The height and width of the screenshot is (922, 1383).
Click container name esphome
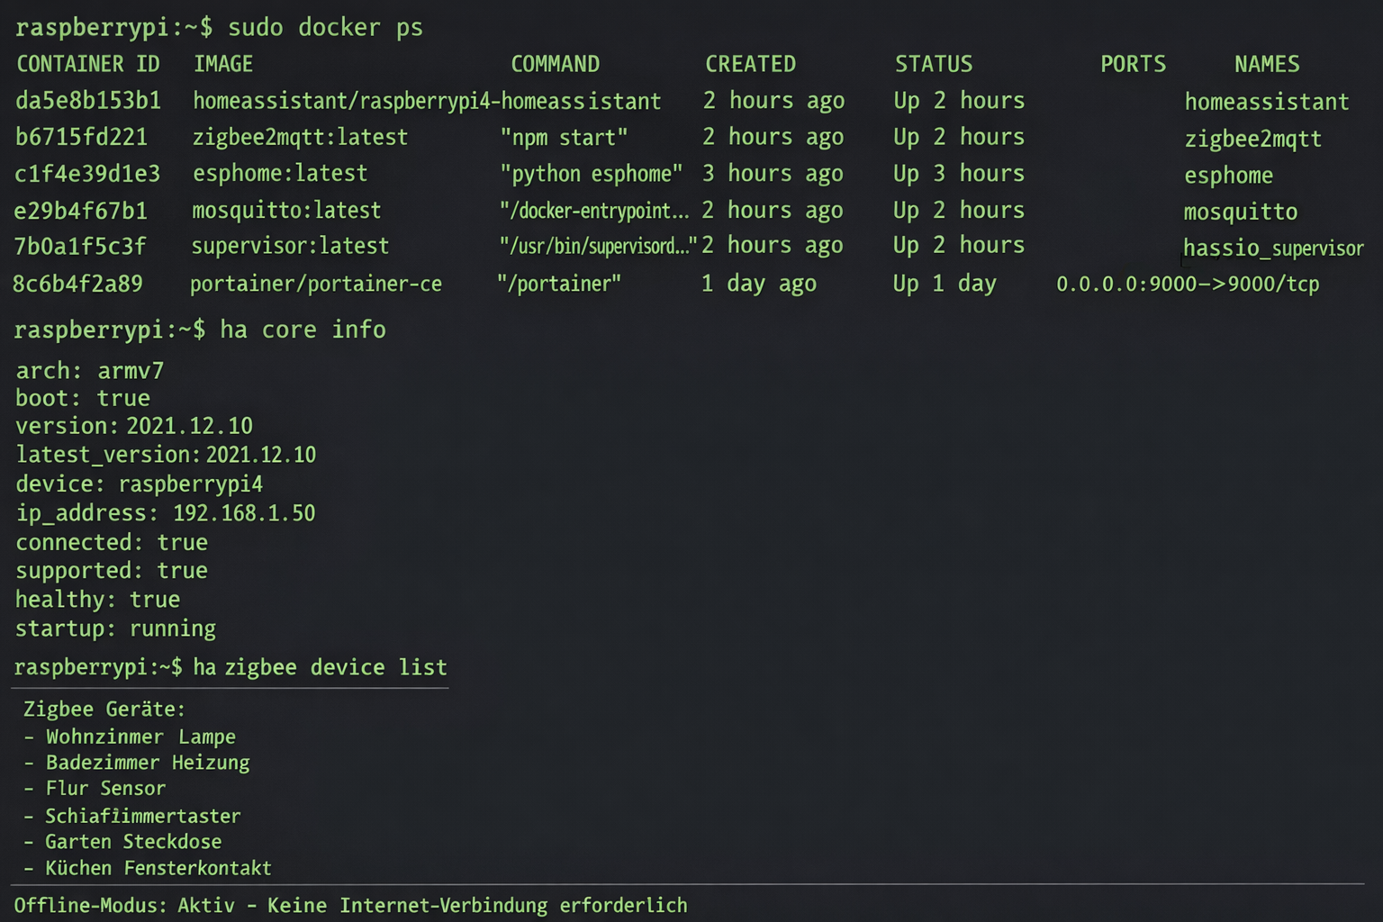pyautogui.click(x=1228, y=175)
